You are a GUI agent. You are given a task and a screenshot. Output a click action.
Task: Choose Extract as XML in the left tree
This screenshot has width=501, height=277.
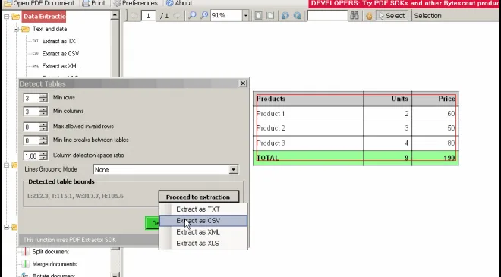pyautogui.click(x=61, y=66)
